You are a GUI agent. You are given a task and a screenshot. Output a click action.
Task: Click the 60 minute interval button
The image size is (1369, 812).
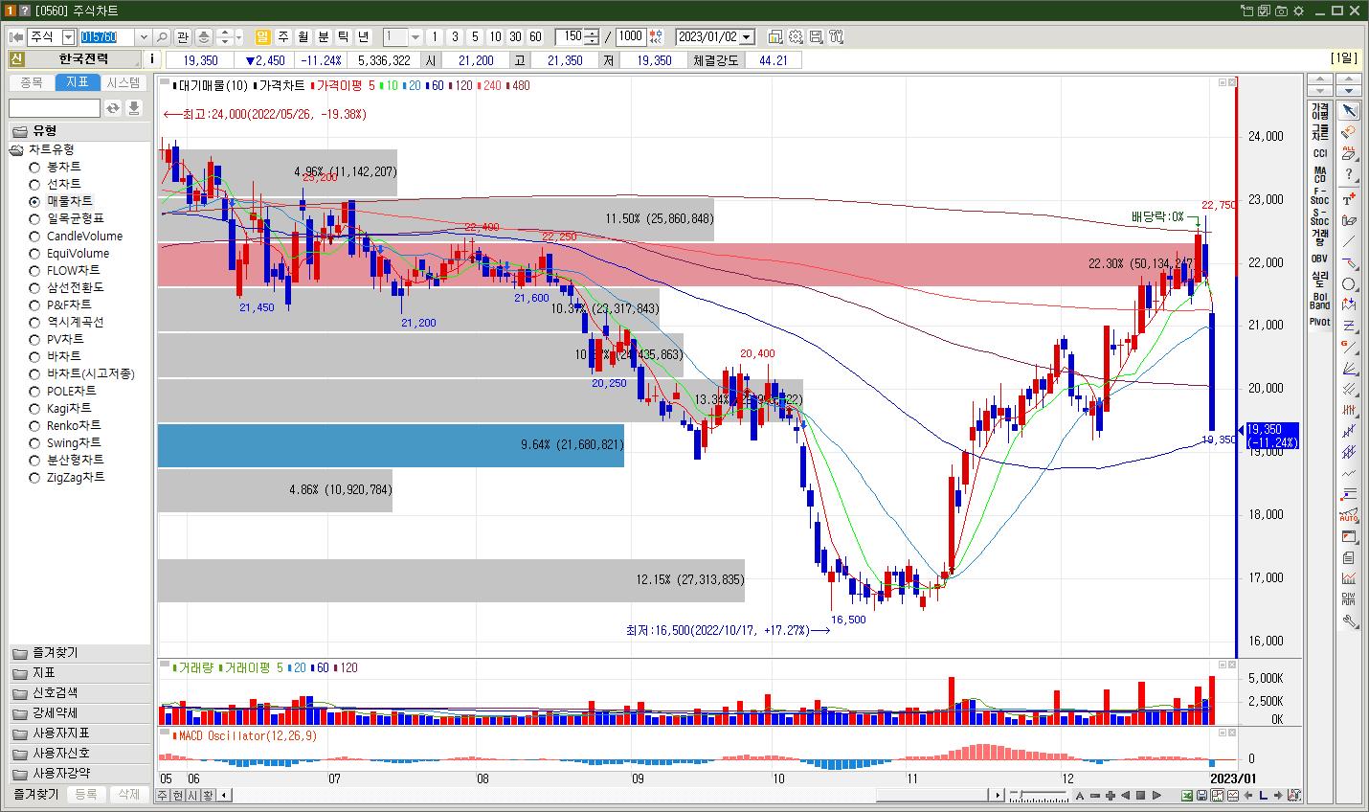click(x=535, y=37)
